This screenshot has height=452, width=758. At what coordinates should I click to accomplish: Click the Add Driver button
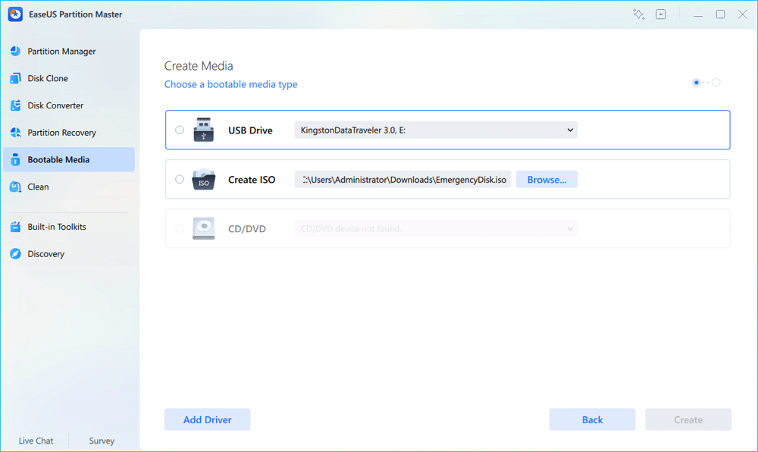(x=208, y=419)
